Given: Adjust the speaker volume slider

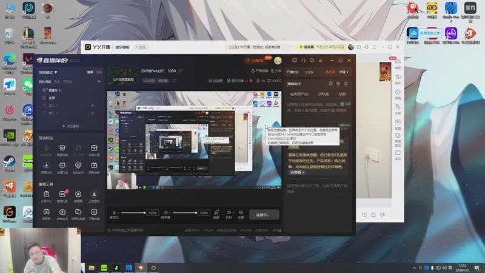Looking at the screenshot, I should pyautogui.click(x=185, y=213).
